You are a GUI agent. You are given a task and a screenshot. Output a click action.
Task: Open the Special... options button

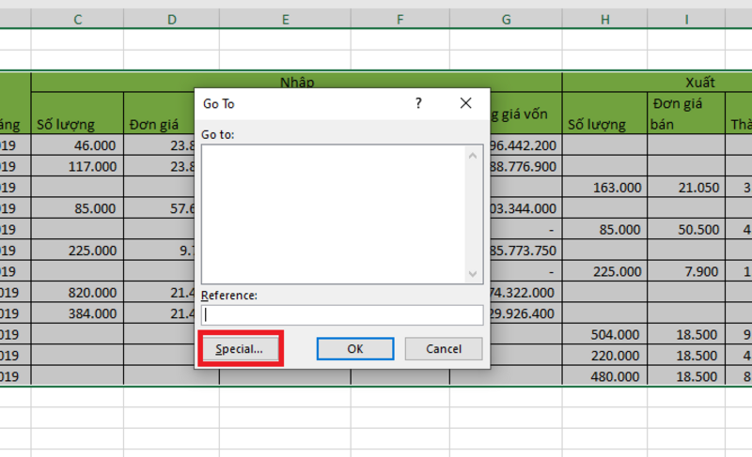pos(240,348)
